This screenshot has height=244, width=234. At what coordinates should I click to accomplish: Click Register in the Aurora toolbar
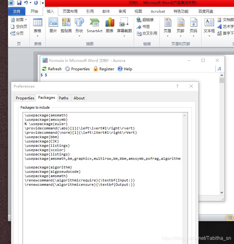click(104, 69)
